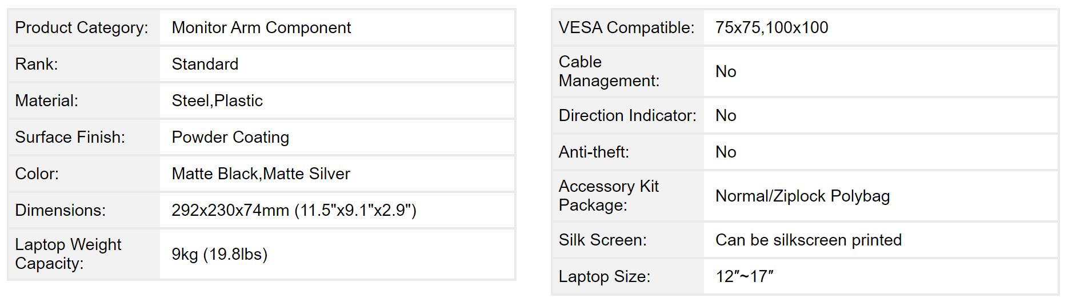Click the 'Product Category:' label cell

(81, 27)
